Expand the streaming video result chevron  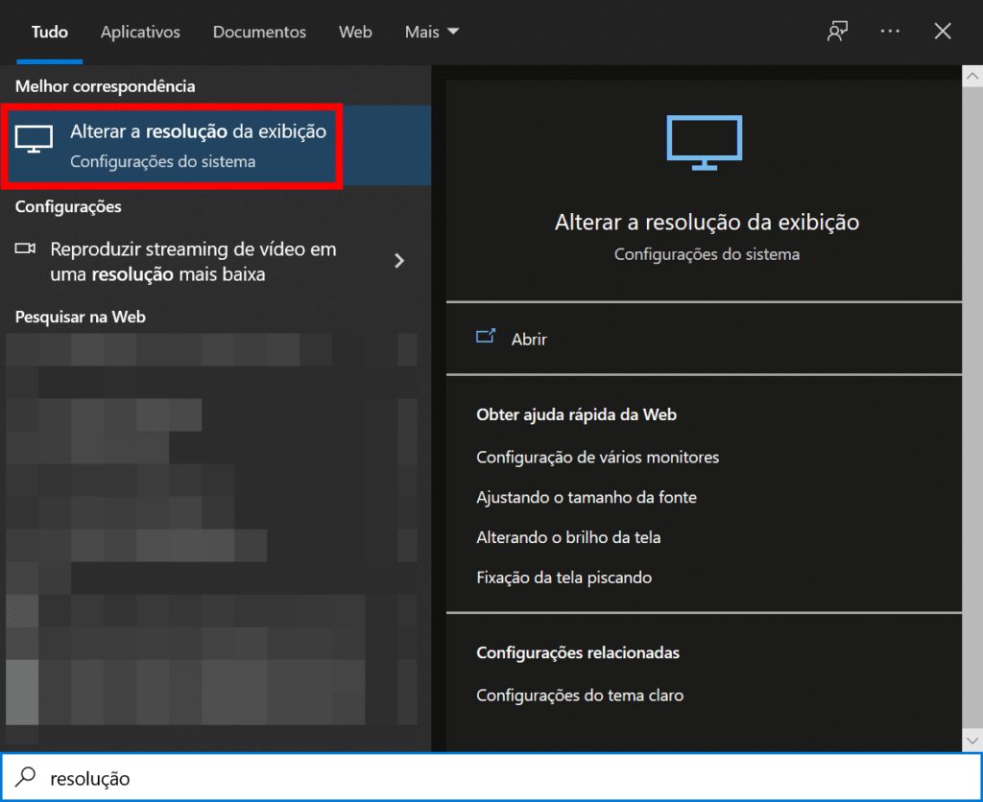click(399, 261)
